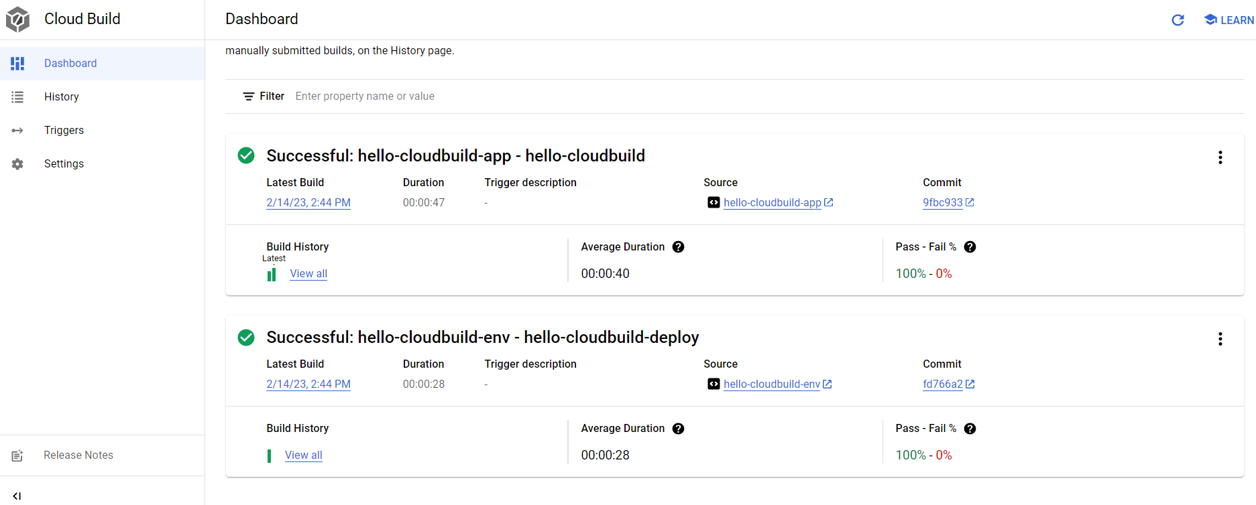
Task: Click the external link icon after commit 9fbc933
Action: tap(970, 202)
